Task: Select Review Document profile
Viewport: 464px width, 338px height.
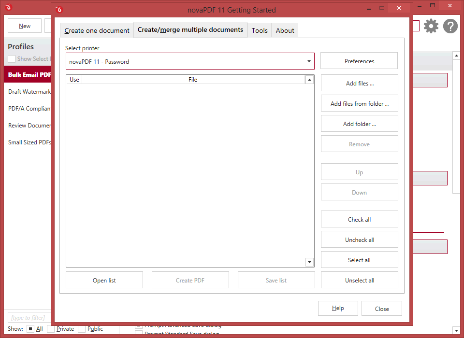Action: 28,126
